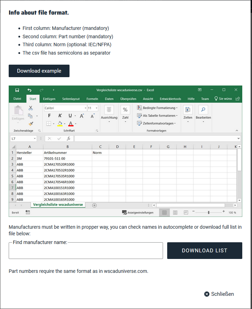Click the Vergleichsliste wscaduniverse sheet tab

pos(58,205)
